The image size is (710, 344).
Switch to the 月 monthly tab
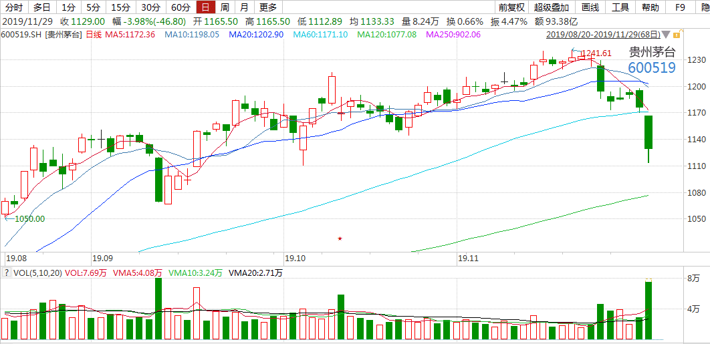pyautogui.click(x=244, y=7)
